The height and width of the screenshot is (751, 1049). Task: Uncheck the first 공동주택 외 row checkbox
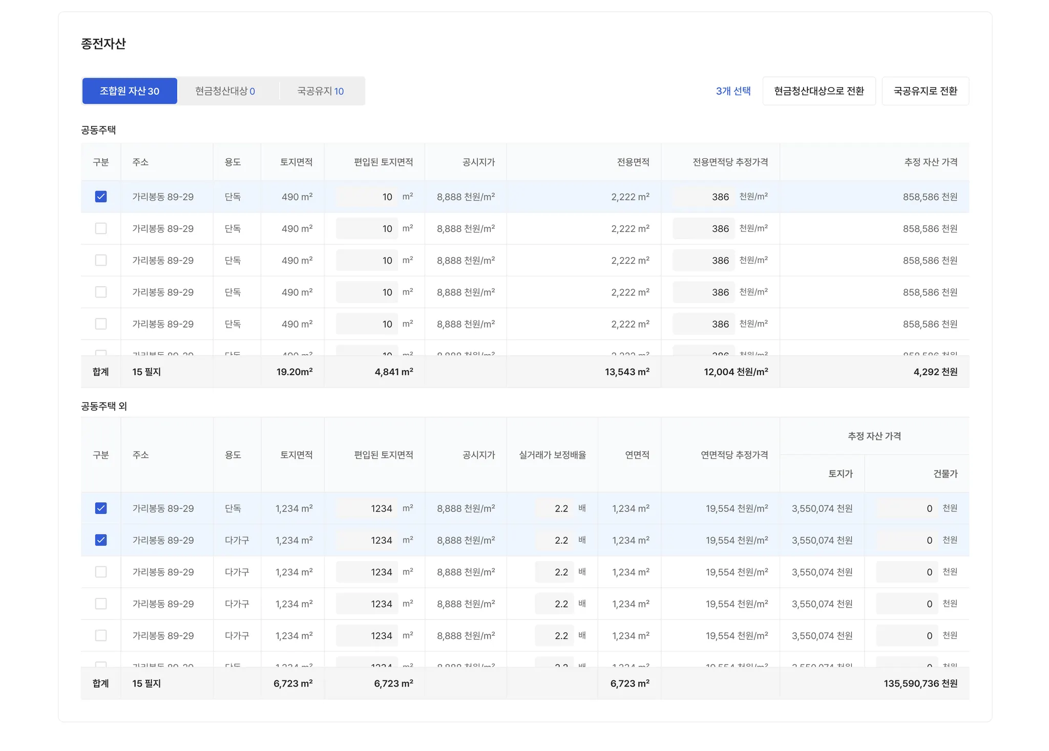click(101, 508)
